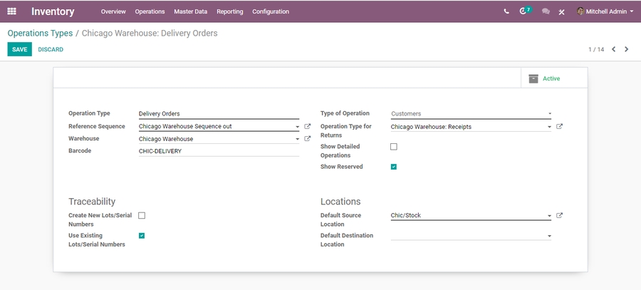The height and width of the screenshot is (290, 641).
Task: Click into the Barcode input field
Action: [218, 151]
